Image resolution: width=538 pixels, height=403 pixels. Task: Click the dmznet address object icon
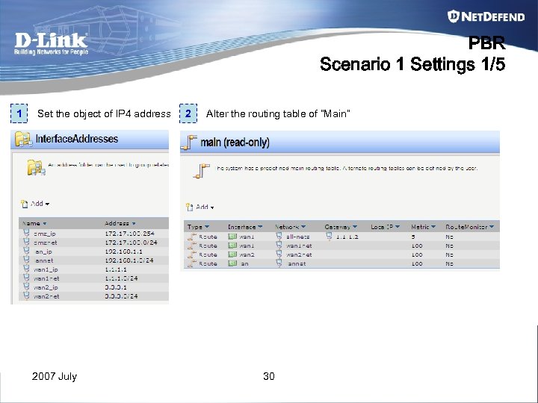pos(26,242)
